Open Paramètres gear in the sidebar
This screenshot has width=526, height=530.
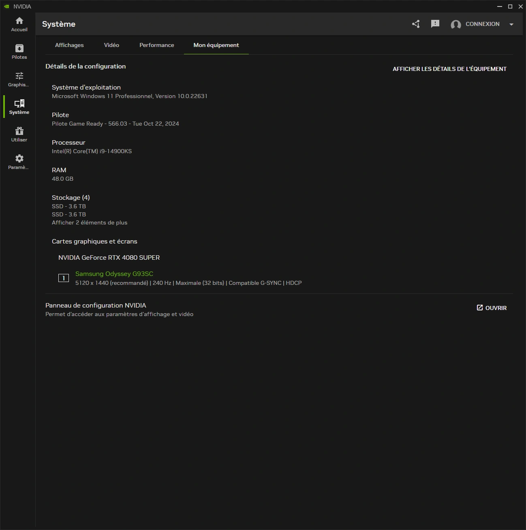19,162
